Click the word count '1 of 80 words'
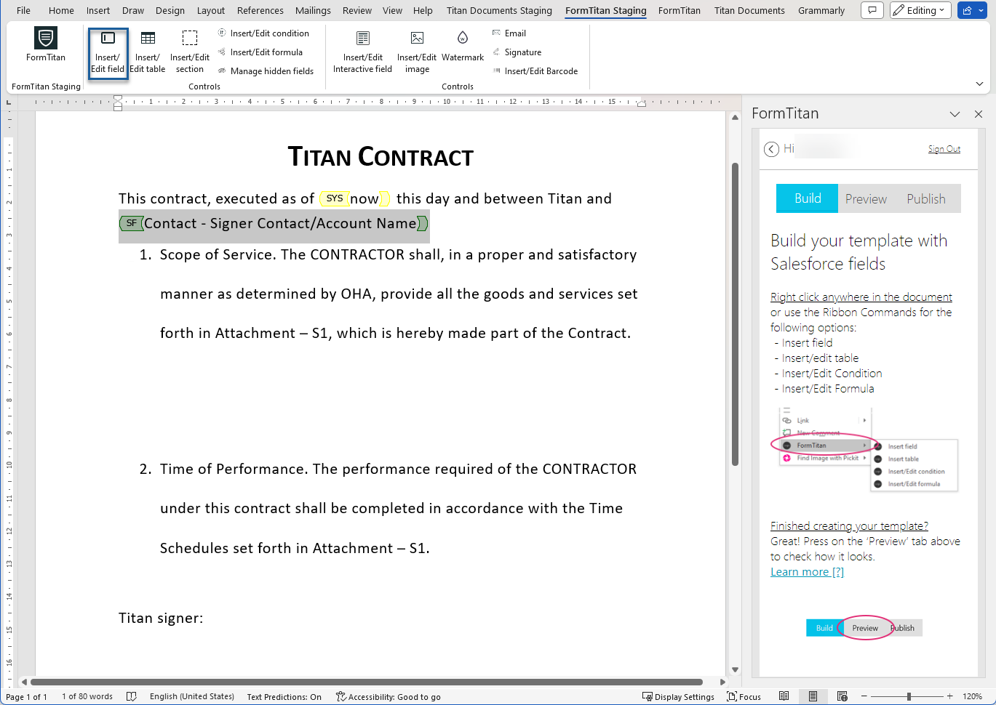This screenshot has width=996, height=705. [87, 696]
